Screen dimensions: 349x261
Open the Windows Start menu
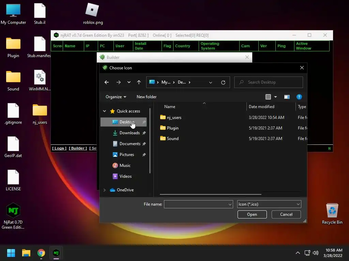(x=11, y=253)
